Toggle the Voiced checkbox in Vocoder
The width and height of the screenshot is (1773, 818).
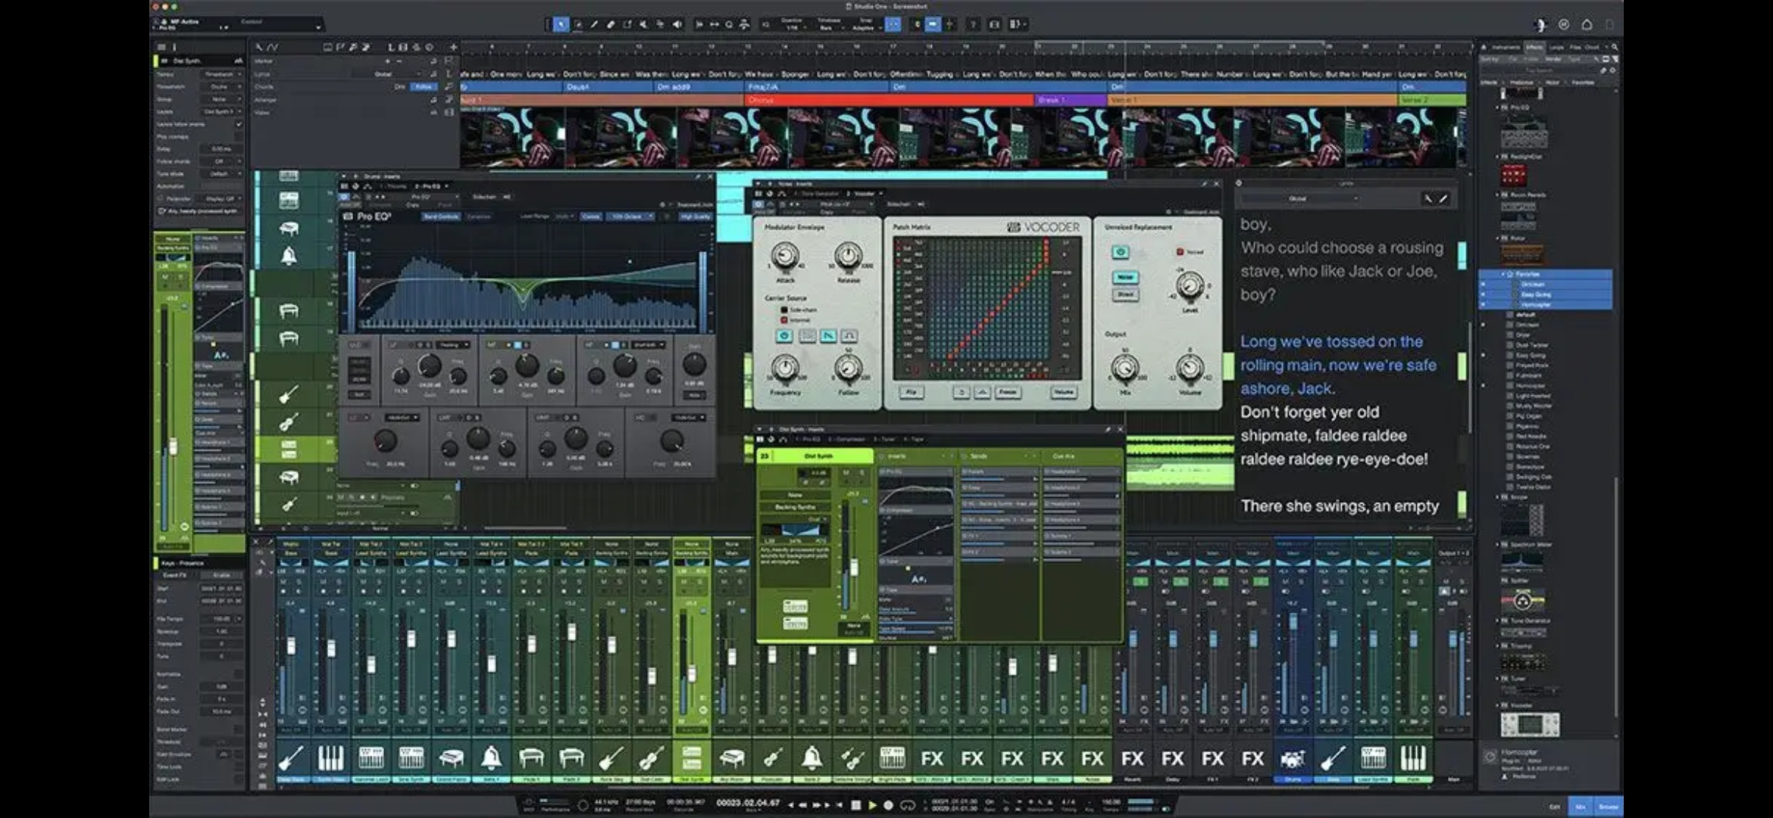pos(1180,251)
